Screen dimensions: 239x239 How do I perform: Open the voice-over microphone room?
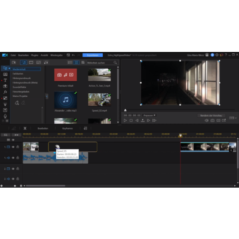pos(5,116)
